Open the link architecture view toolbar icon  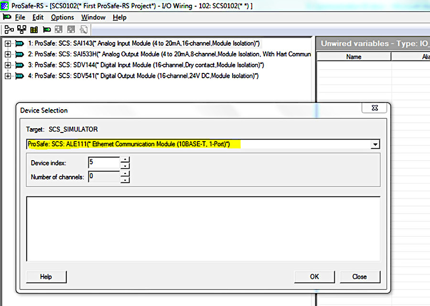(x=9, y=29)
